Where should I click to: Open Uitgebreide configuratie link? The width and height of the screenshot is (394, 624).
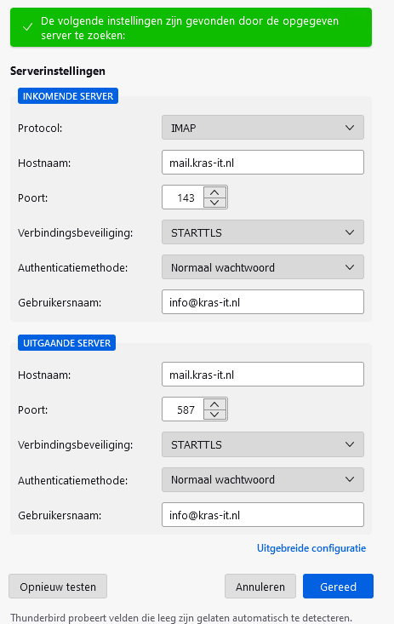point(311,548)
